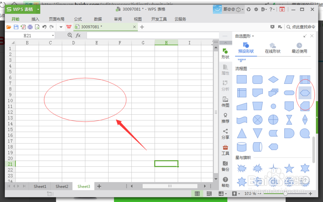Open file using the folder toolbar icon

(x=9, y=27)
